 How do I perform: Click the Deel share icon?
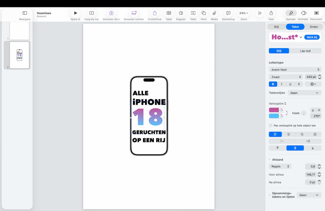(271, 13)
